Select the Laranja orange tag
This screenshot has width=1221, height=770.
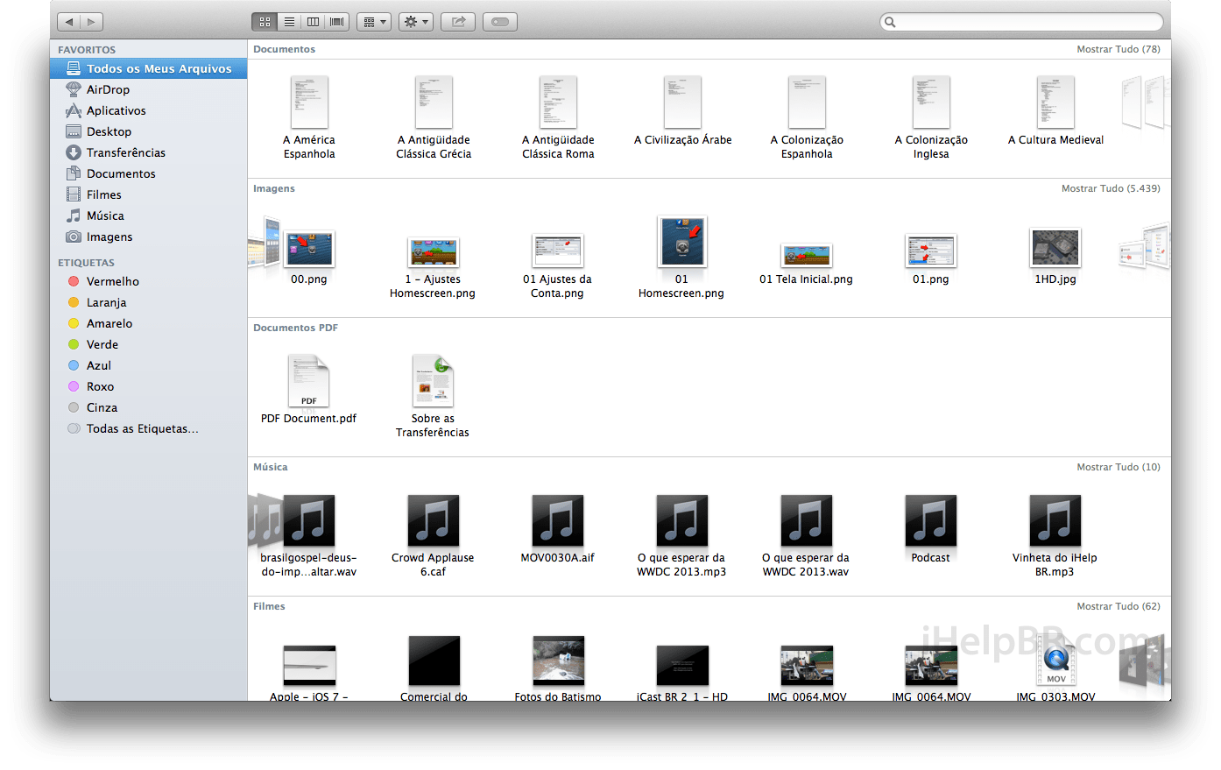click(149, 302)
